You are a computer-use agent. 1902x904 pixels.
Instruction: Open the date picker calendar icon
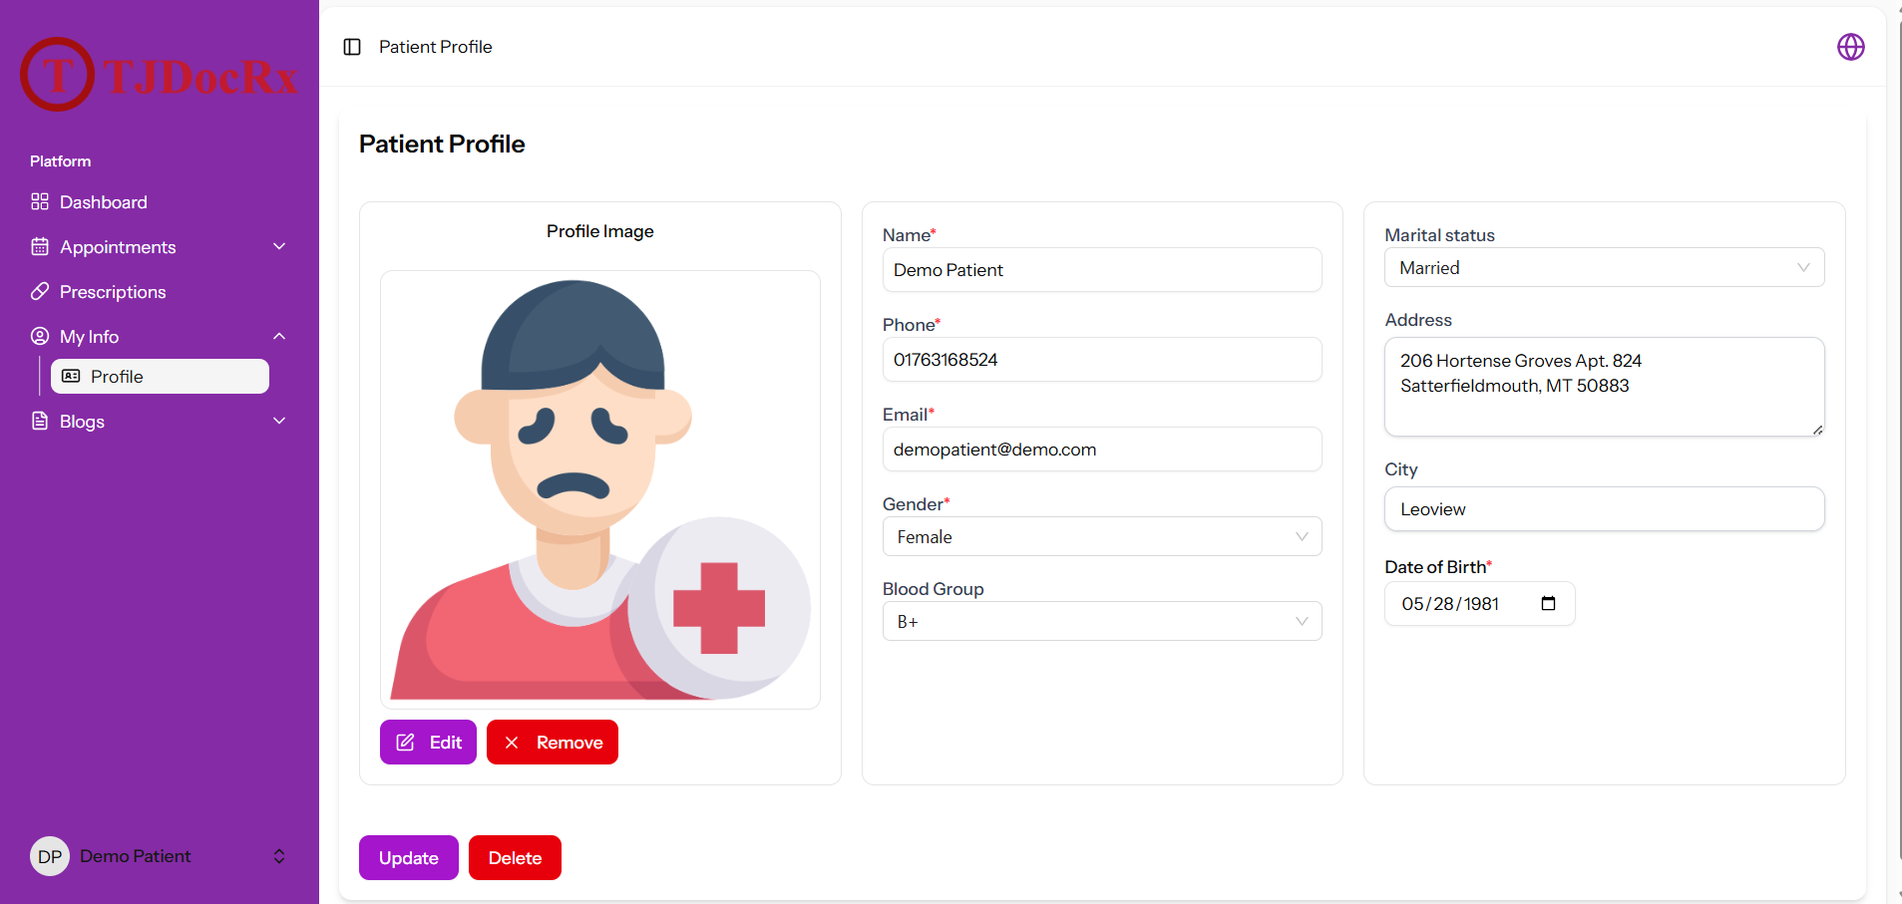[x=1548, y=603]
